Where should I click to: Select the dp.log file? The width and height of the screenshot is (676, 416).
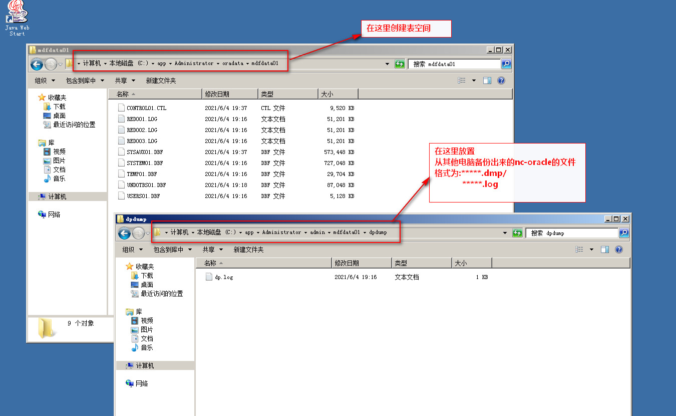point(224,277)
